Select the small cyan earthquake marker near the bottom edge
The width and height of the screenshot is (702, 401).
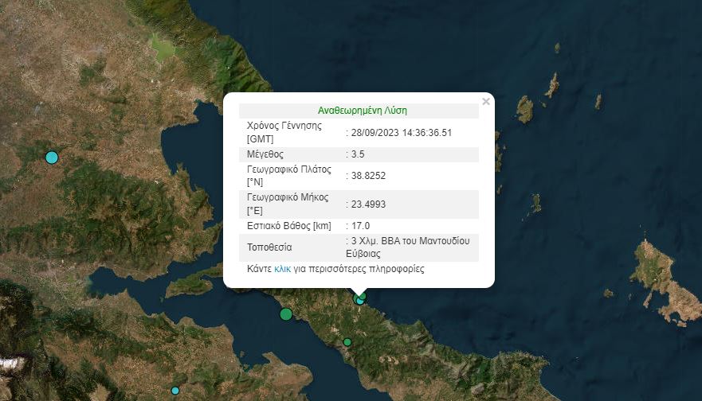tap(175, 391)
